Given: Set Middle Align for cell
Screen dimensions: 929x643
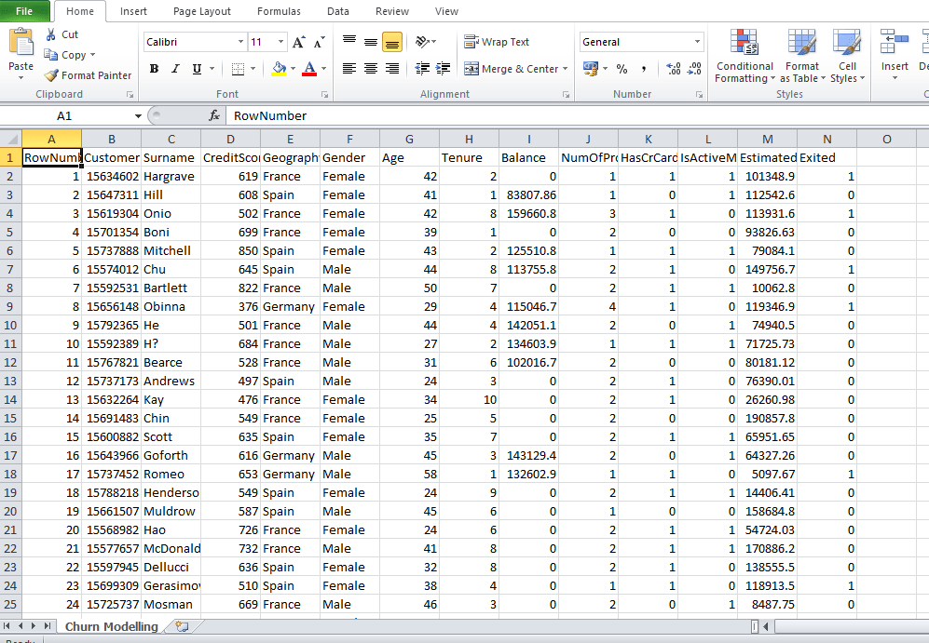Looking at the screenshot, I should pyautogui.click(x=371, y=42).
